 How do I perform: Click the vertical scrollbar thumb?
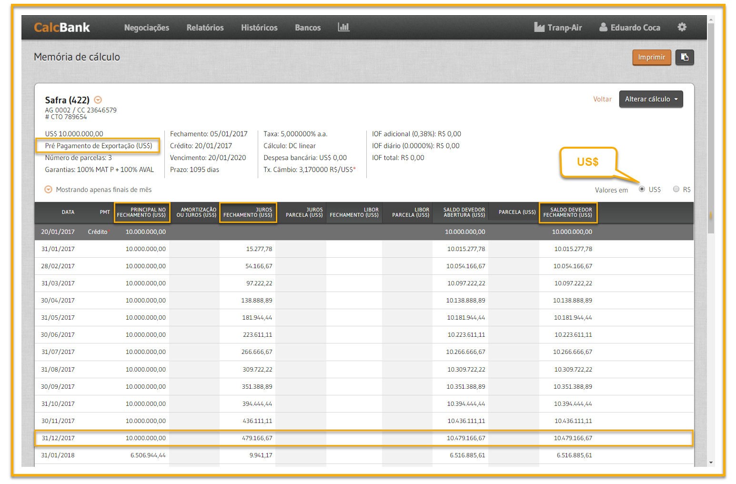click(x=711, y=129)
